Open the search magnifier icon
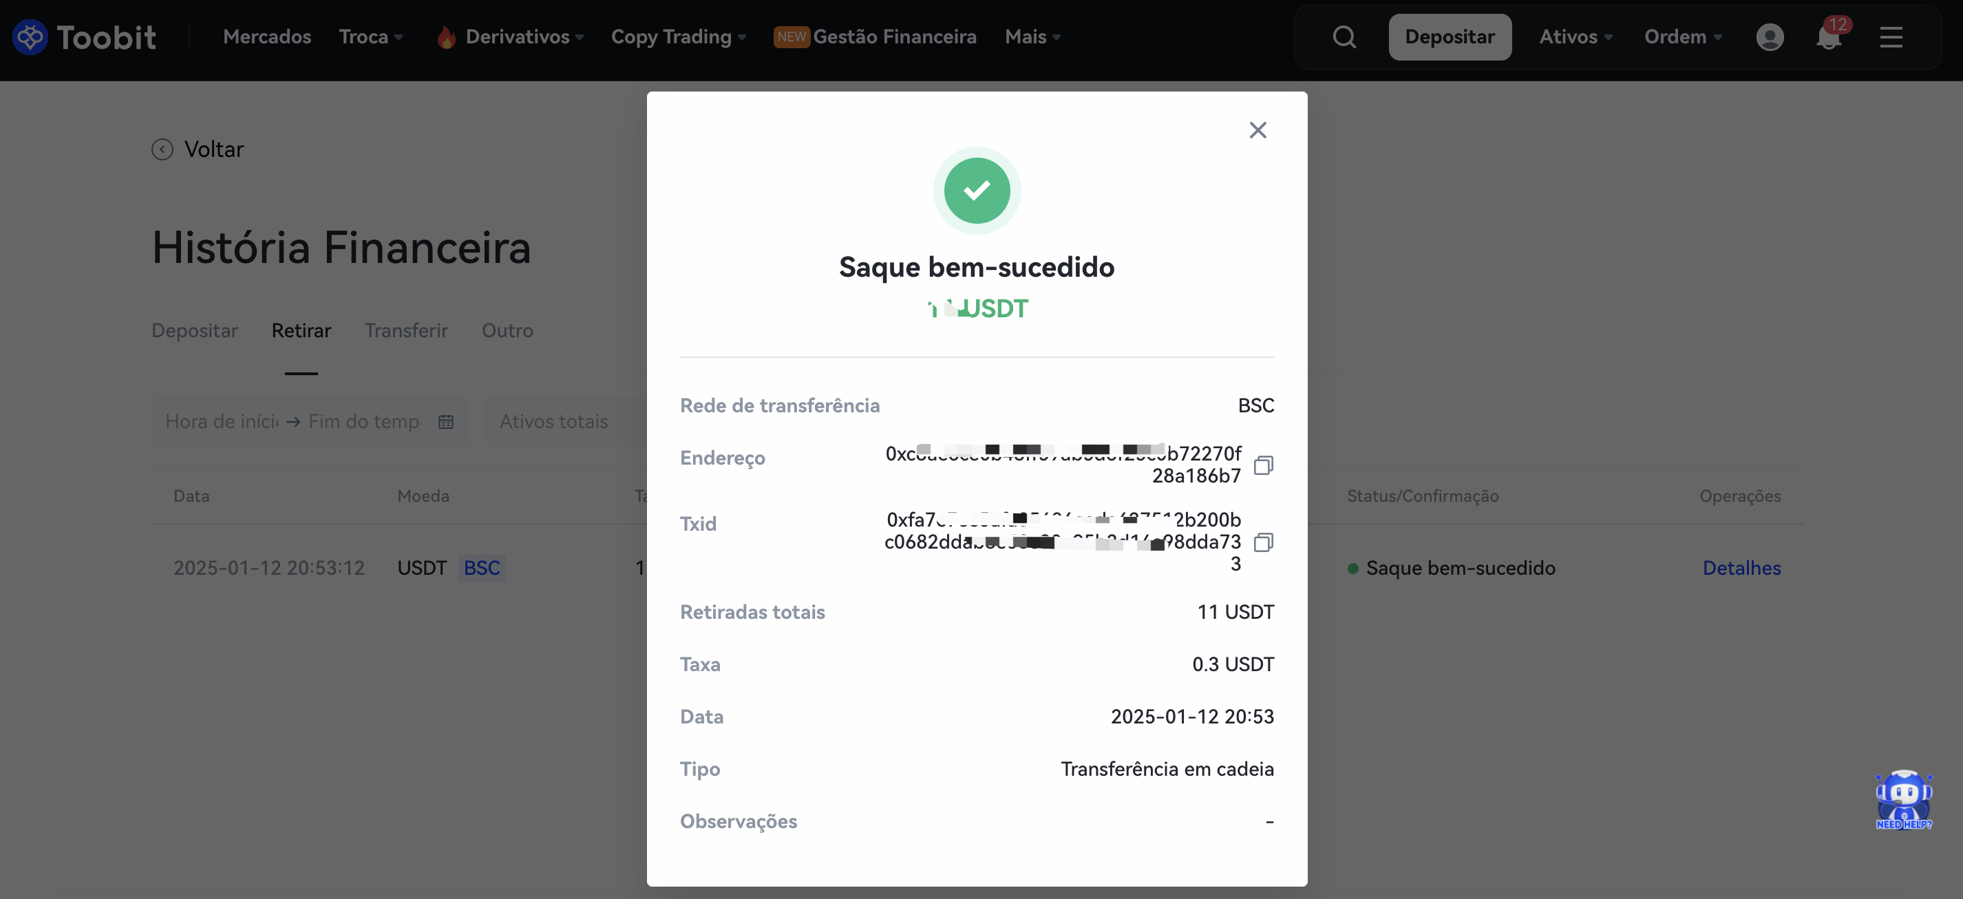 click(x=1344, y=36)
